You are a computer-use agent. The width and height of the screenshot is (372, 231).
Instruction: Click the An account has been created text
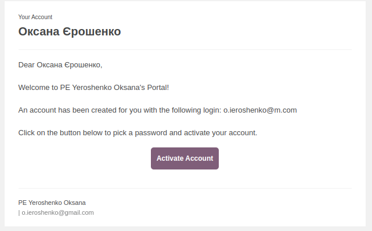click(x=73, y=110)
